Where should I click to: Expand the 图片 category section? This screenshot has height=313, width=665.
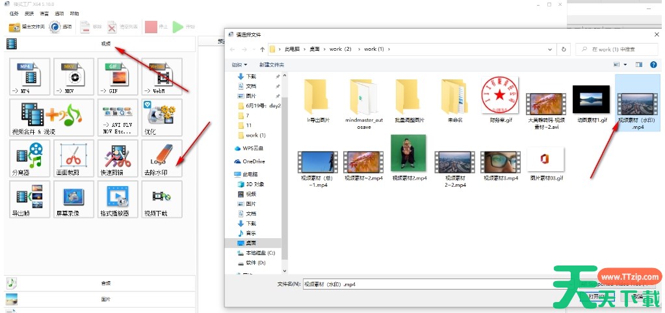click(x=100, y=299)
